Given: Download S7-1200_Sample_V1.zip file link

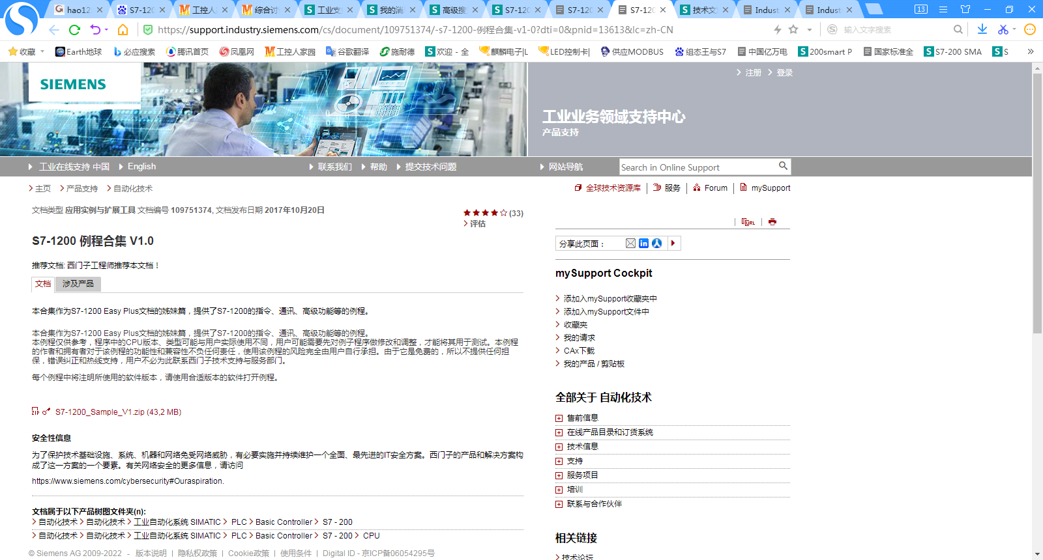Looking at the screenshot, I should [118, 412].
